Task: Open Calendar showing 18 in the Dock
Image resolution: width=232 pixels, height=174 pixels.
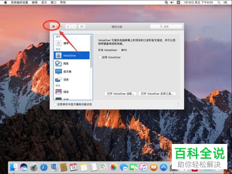Action: (73, 167)
